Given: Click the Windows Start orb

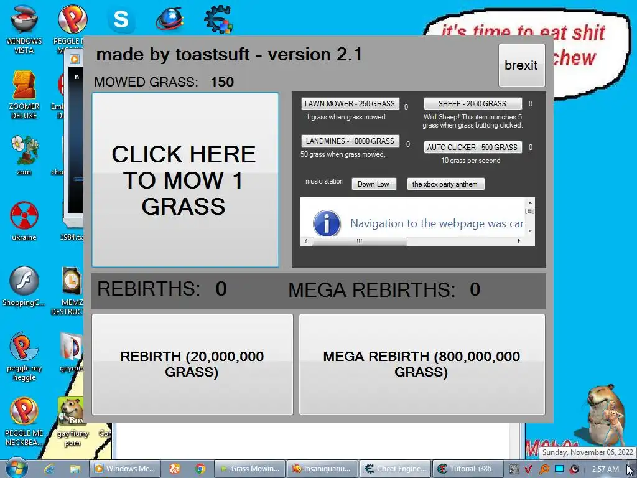Looking at the screenshot, I should (x=16, y=468).
